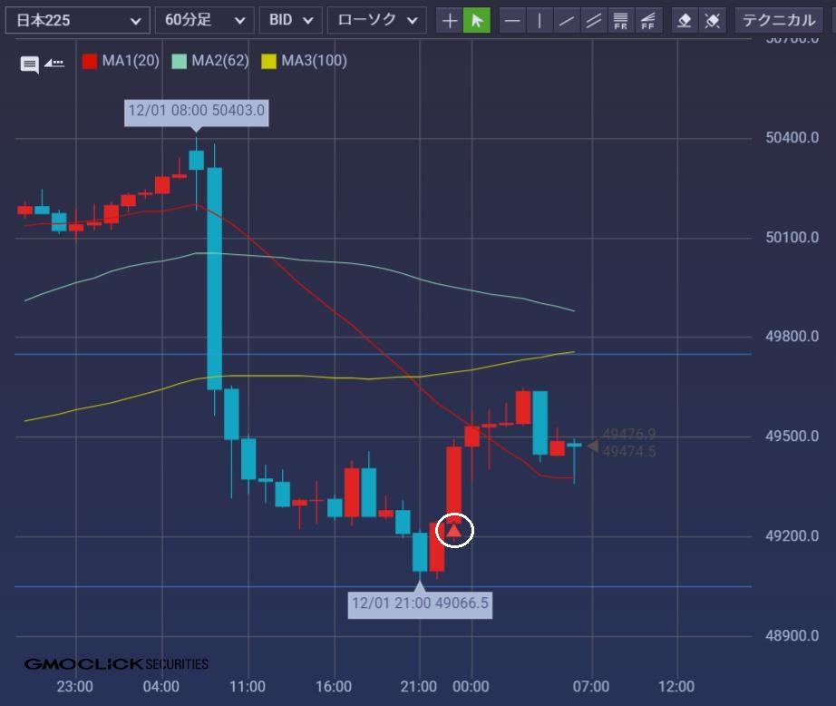Toggle the speech bubble label display icon
The width and height of the screenshot is (836, 706).
29,64
